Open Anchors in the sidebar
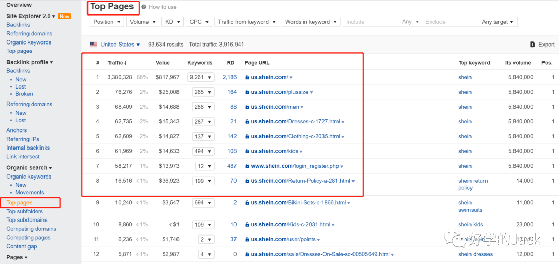This screenshot has width=559, height=264. click(17, 130)
